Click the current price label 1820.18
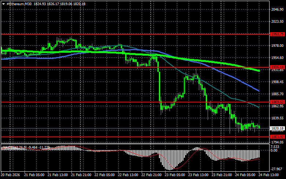Screen dimensions: 286x179 [277, 128]
